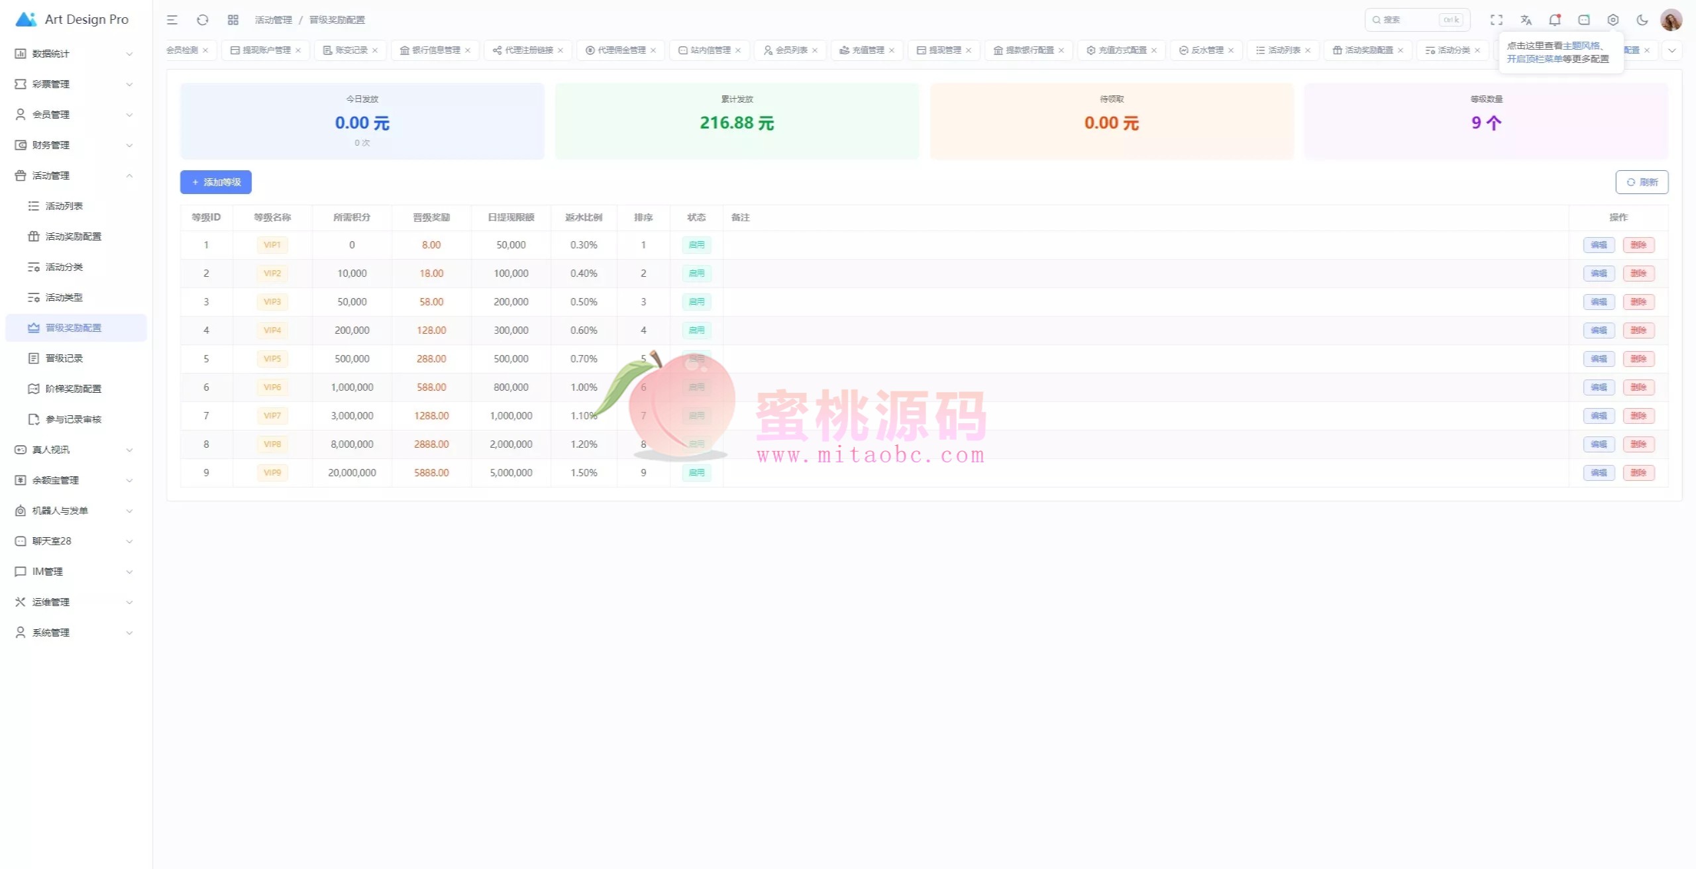This screenshot has width=1696, height=869.
Task: Click the 添加等级 button
Action: 216,182
